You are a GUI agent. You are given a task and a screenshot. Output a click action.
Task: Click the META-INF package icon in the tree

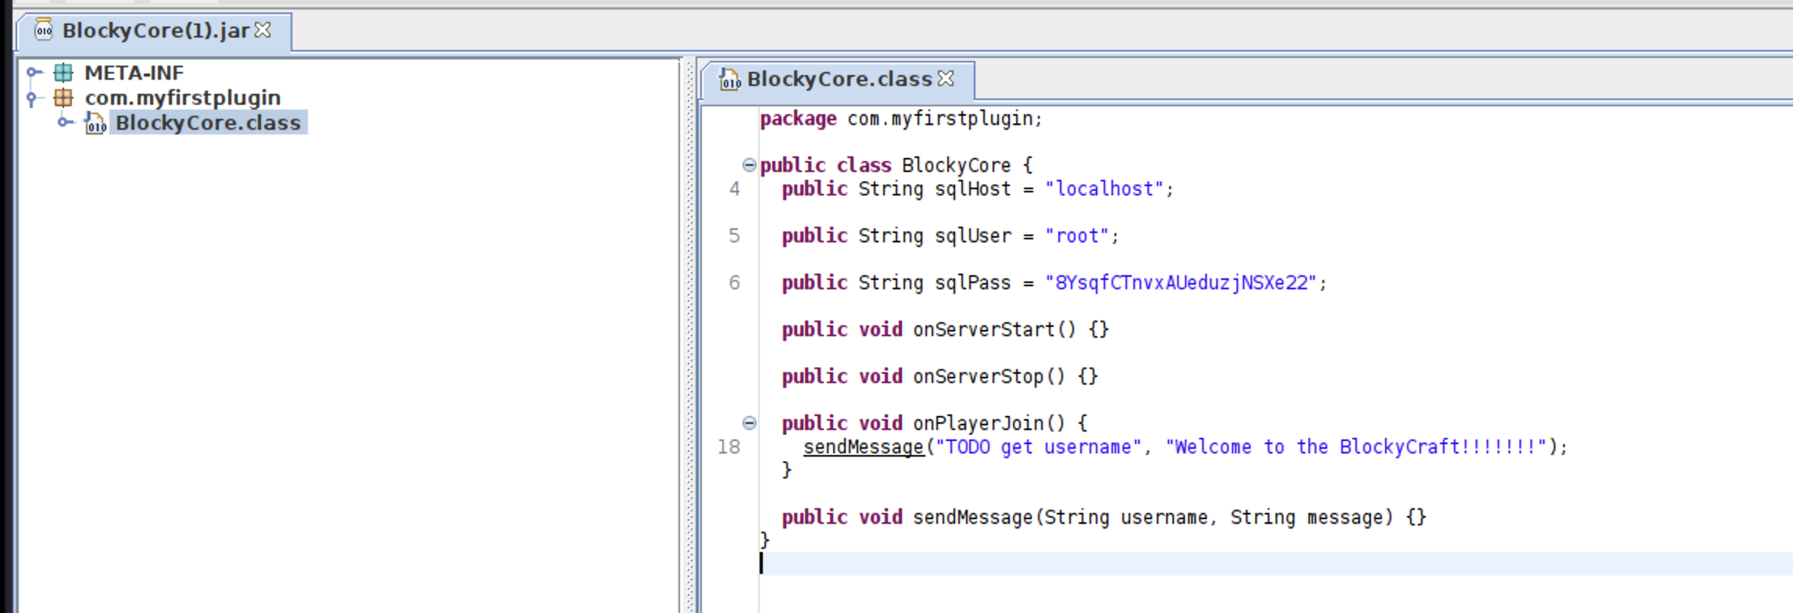(x=63, y=73)
